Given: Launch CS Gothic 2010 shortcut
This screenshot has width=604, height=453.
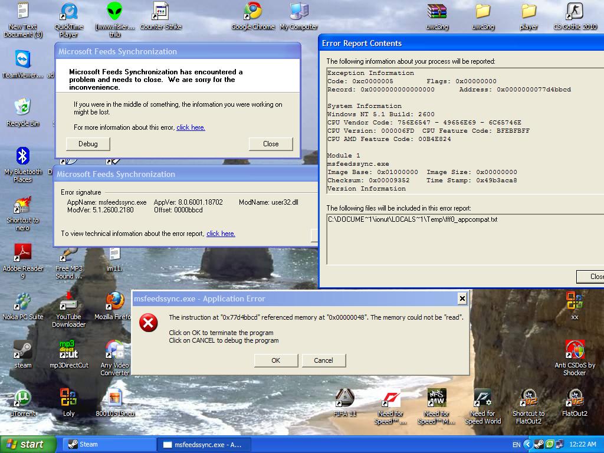Looking at the screenshot, I should [575, 16].
